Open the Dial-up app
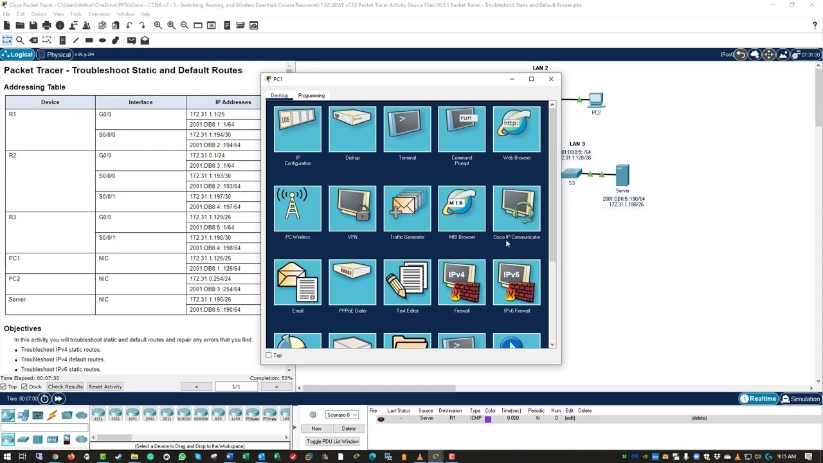This screenshot has width=823, height=463. 352,131
